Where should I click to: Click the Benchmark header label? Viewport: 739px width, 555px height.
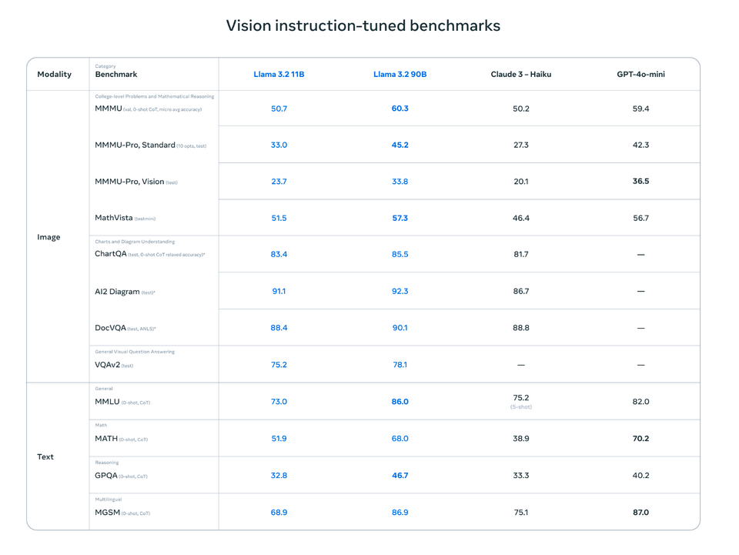(x=116, y=75)
